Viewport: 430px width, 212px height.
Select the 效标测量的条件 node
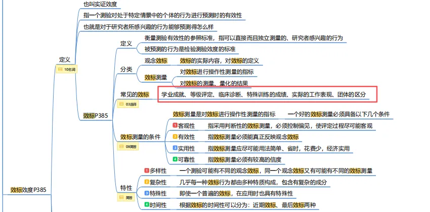(x=141, y=137)
